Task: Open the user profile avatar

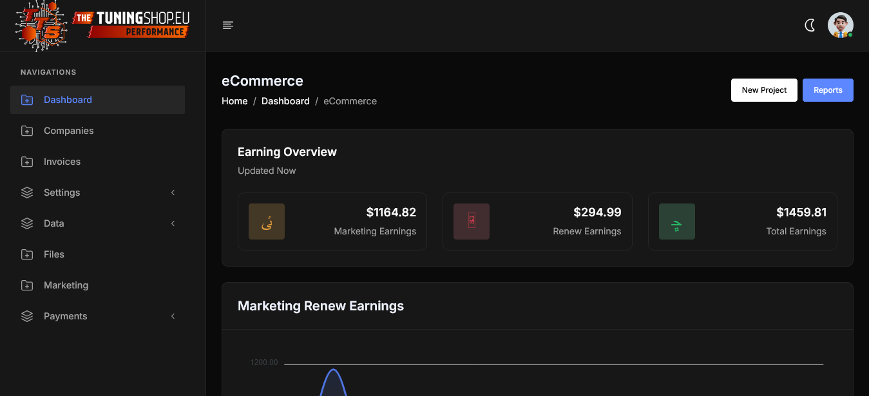Action: [840, 25]
